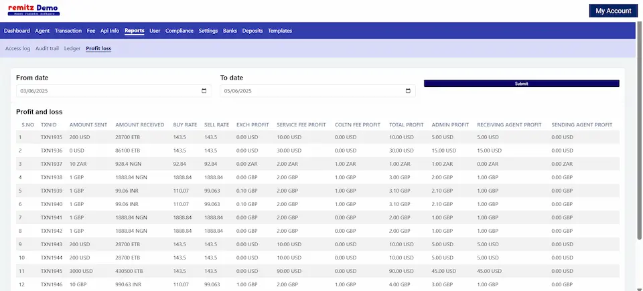Navigate to the Banks menu

[230, 31]
